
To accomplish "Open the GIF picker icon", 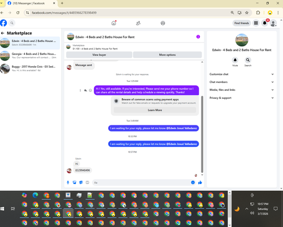I will pos(87,182).
